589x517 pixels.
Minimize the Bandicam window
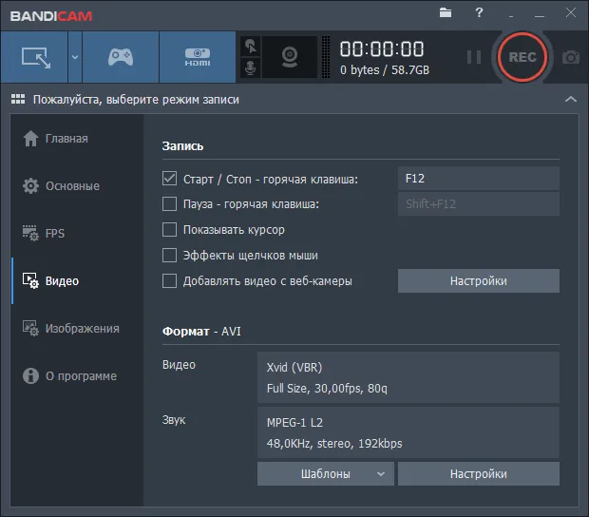[x=540, y=16]
